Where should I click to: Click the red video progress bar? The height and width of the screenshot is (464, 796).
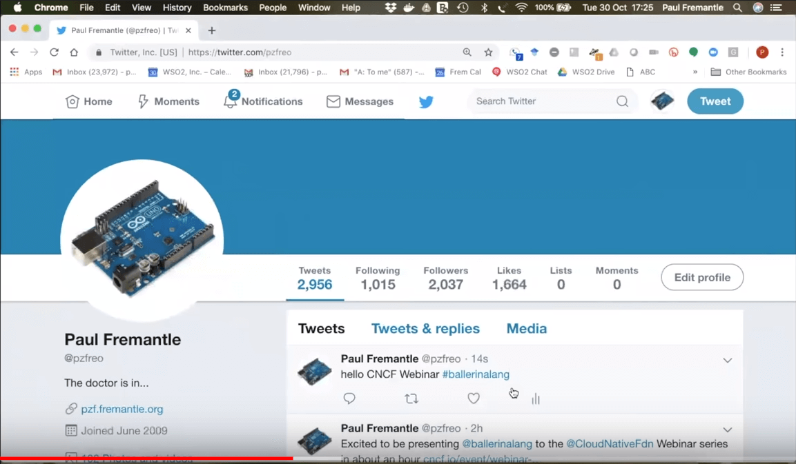point(147,458)
